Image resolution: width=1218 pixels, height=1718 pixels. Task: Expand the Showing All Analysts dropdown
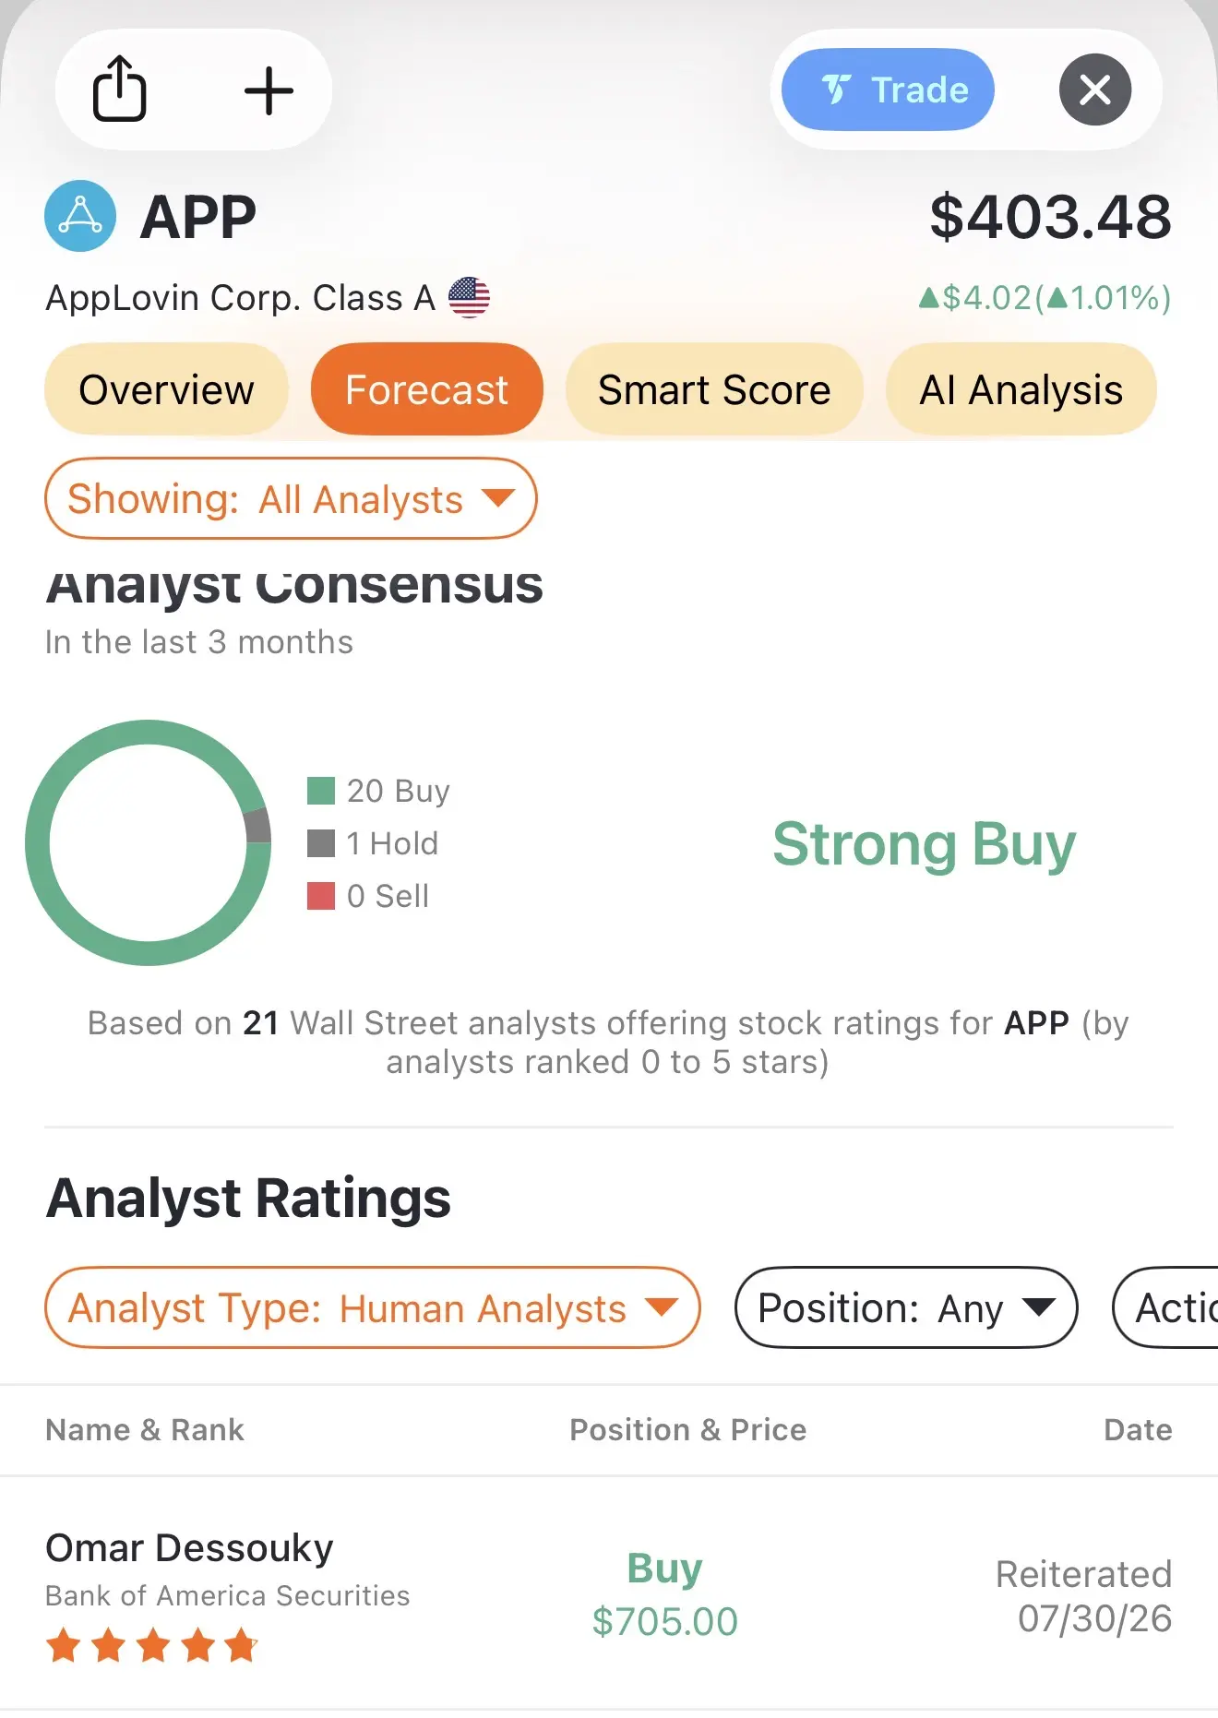(291, 498)
